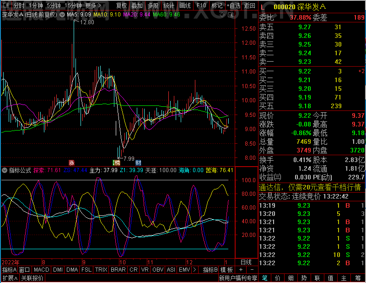Click the 12.80 high price label on chart
Screen dimensions: 366x283
(87, 22)
